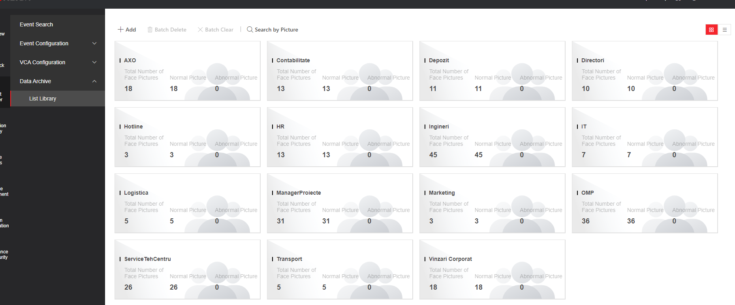Open the Contabilitate library card
Viewport: 735px width, 305px height.
pos(340,71)
